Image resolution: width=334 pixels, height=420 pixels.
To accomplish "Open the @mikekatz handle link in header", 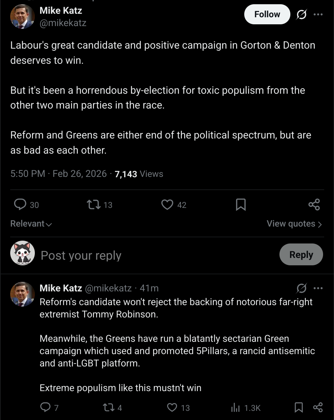I will coord(63,23).
